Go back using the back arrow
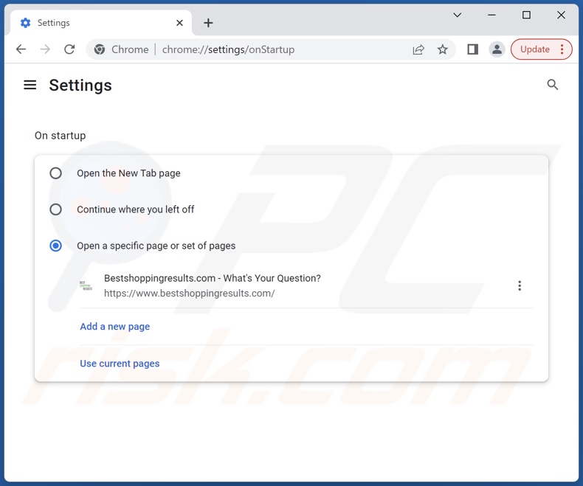The width and height of the screenshot is (583, 486). click(21, 49)
